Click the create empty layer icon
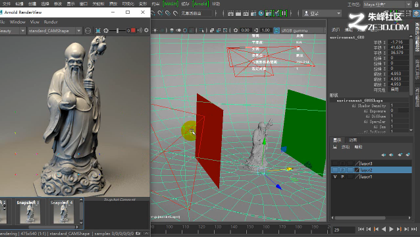420x237 pixels. click(x=400, y=155)
